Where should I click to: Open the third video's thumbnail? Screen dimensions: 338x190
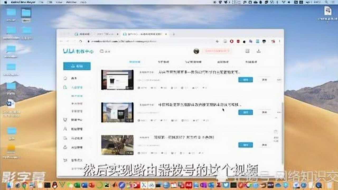pyautogui.click(x=118, y=145)
